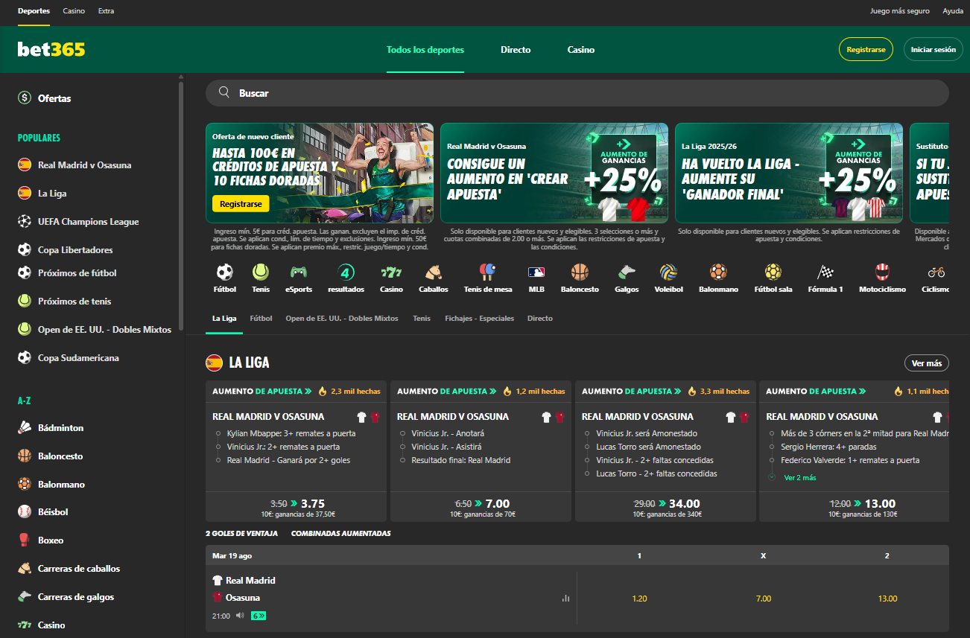Switch to Todos los deportes tab
Viewport: 970px width, 638px height.
point(425,50)
